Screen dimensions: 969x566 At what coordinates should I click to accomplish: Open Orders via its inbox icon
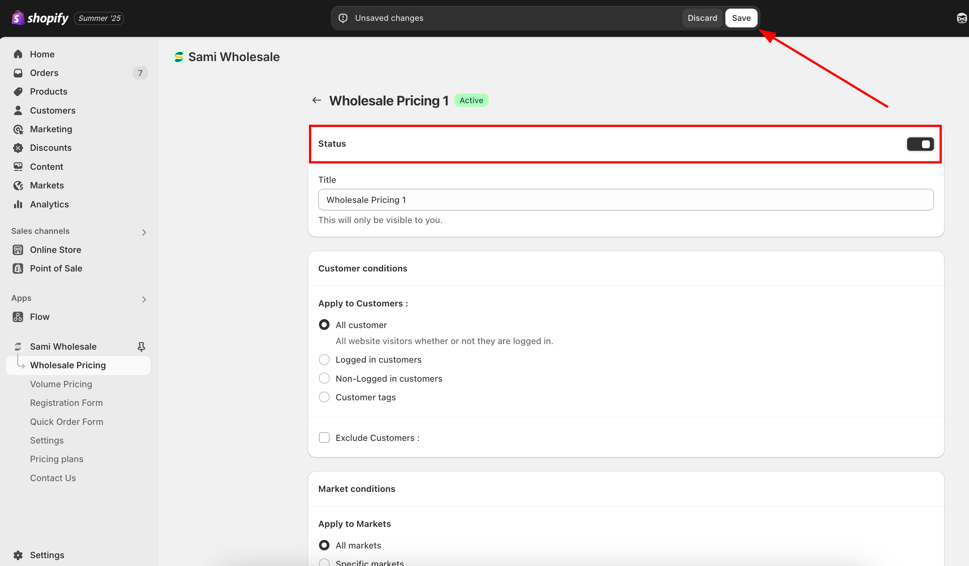pyautogui.click(x=18, y=73)
